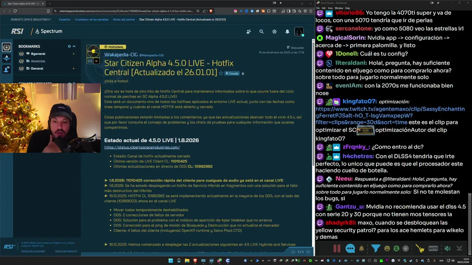The image size is (472, 265).
Task: Favorite thread with star next to title
Action: 221,73
